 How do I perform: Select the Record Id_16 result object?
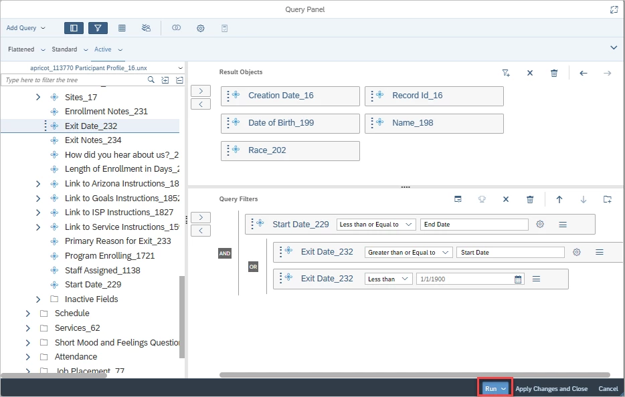(x=434, y=96)
